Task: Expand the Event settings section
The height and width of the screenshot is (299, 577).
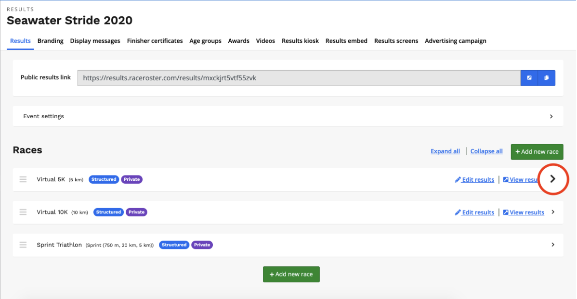Action: [x=551, y=116]
